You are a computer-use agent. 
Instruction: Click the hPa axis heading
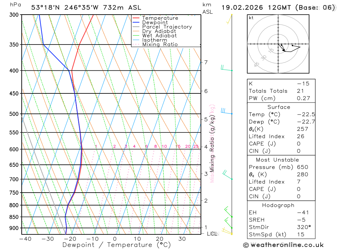16,4
